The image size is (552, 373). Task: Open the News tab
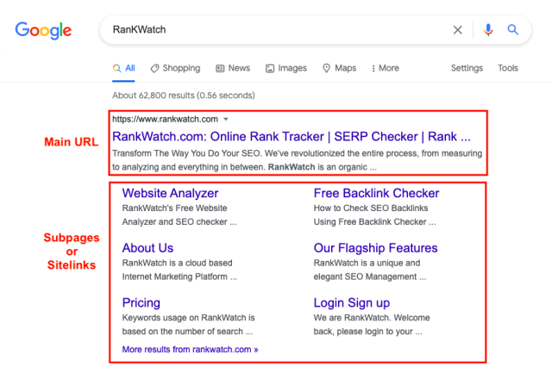(233, 68)
